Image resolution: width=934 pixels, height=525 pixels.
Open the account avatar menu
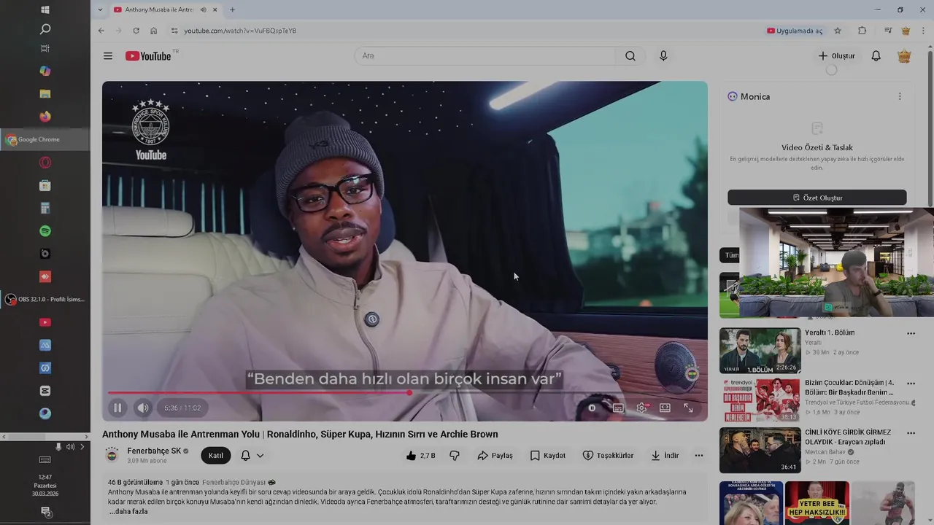pyautogui.click(x=904, y=56)
